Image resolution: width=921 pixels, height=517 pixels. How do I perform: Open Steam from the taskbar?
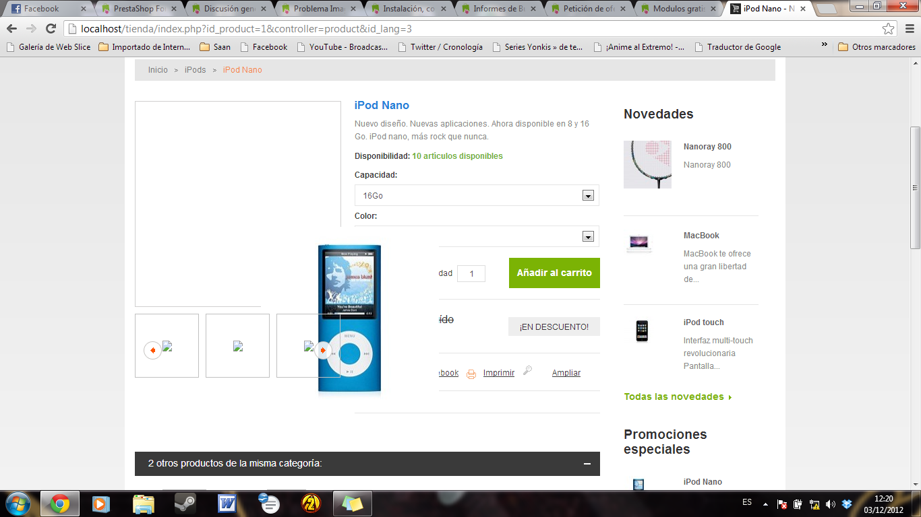(x=185, y=503)
